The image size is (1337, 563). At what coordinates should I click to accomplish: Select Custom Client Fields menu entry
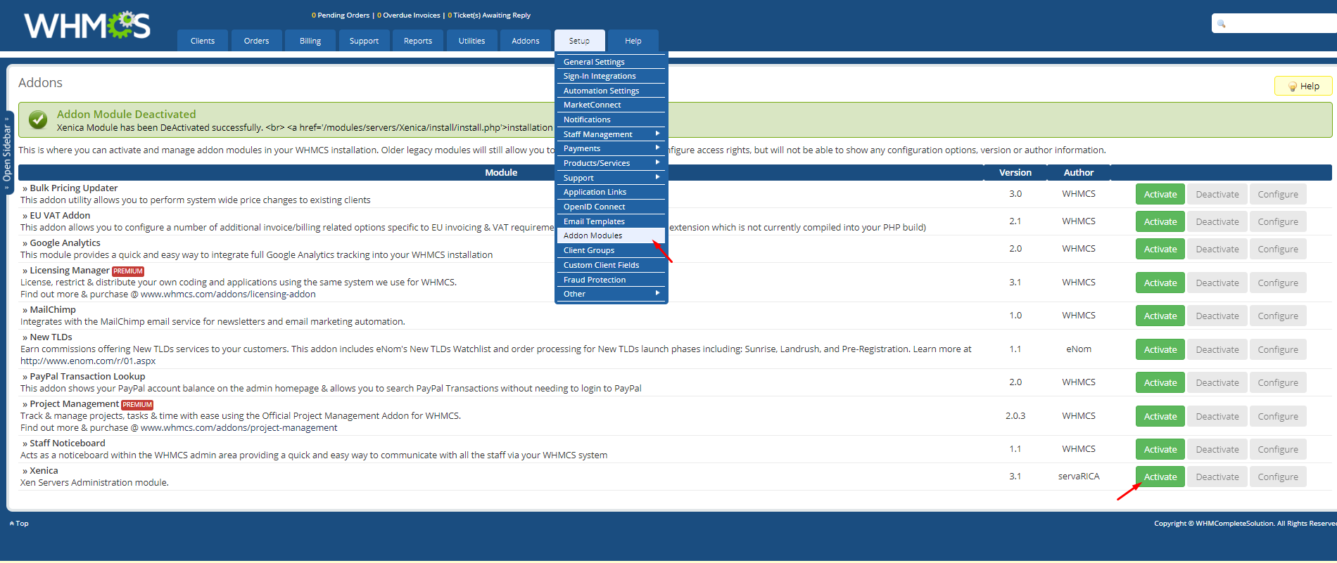(x=611, y=265)
